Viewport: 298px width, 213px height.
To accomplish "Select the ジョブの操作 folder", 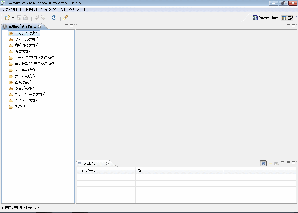I will click(22, 88).
